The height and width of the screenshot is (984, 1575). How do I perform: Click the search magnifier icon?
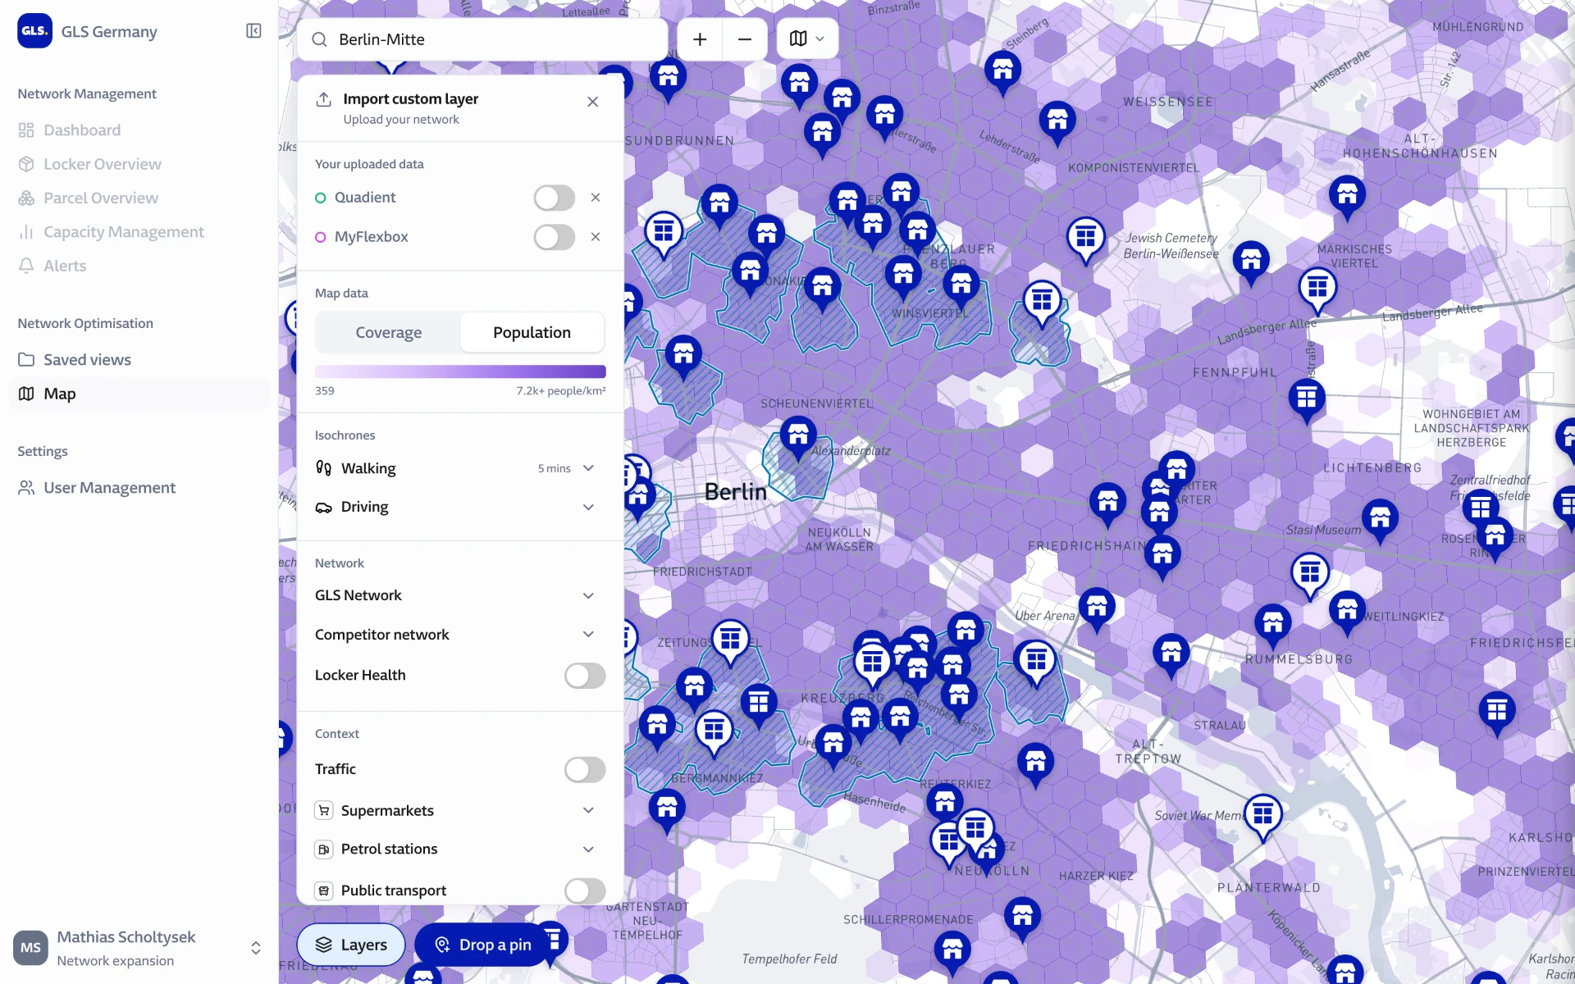pos(320,39)
